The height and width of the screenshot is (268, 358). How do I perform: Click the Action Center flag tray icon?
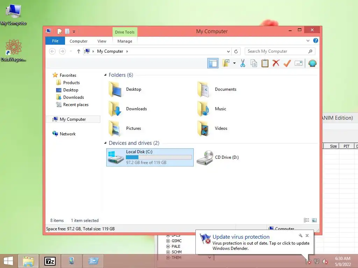(308, 261)
